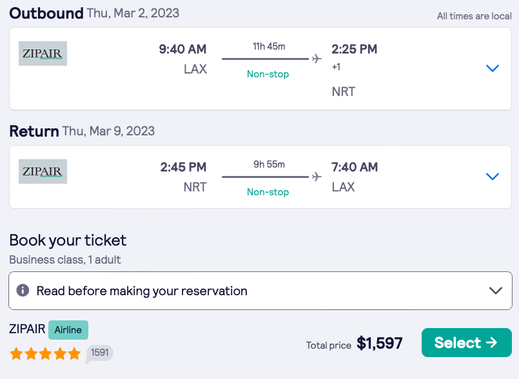Image resolution: width=519 pixels, height=379 pixels.
Task: Click the airplane icon on outbound route
Action: coord(317,59)
